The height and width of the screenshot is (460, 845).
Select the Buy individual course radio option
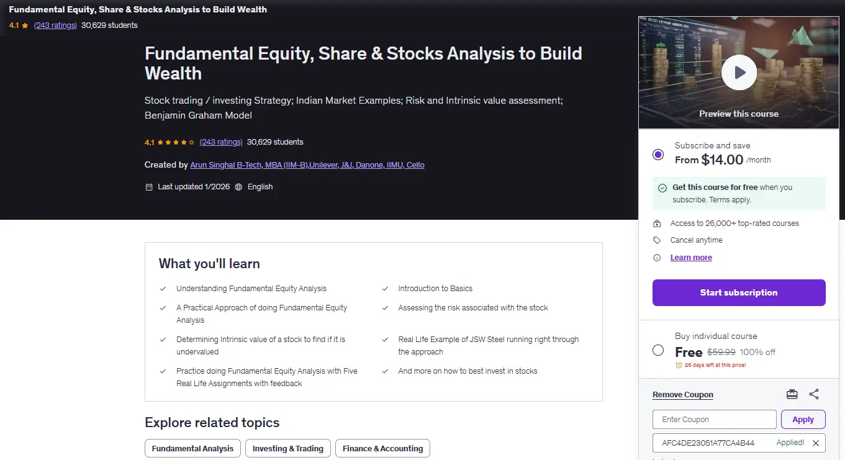coord(658,351)
